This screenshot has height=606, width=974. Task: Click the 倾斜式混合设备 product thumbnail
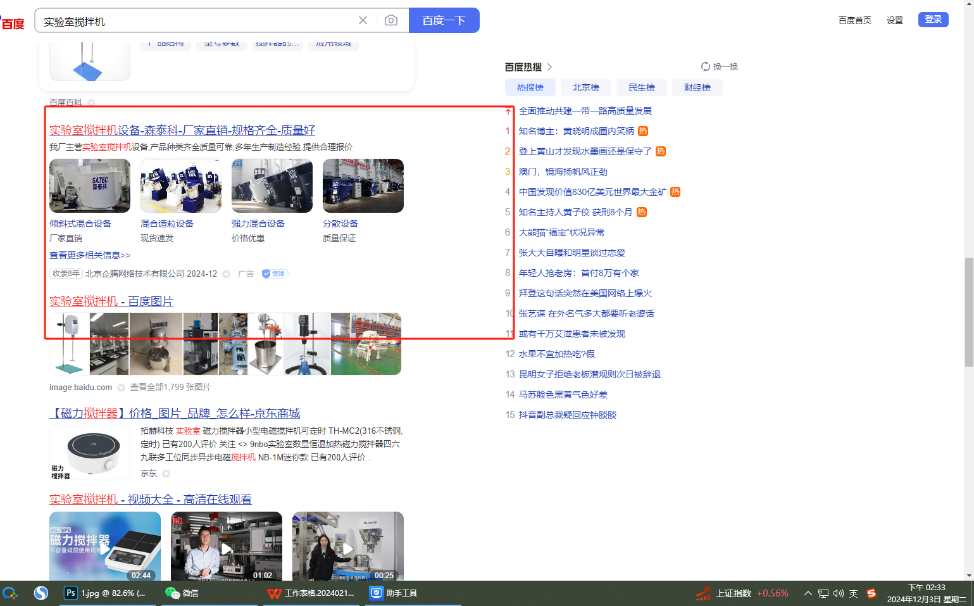(90, 186)
